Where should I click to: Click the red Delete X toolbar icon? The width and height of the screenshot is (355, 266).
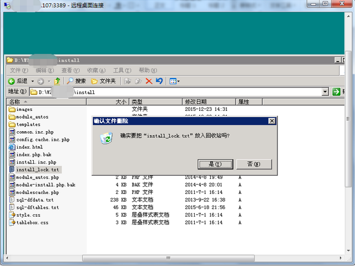[149, 81]
